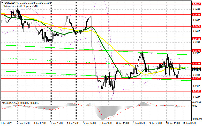The width and height of the screenshot is (202, 126).
Task: Click the MACD(12,26,9) indicator label
Action: point(10,103)
